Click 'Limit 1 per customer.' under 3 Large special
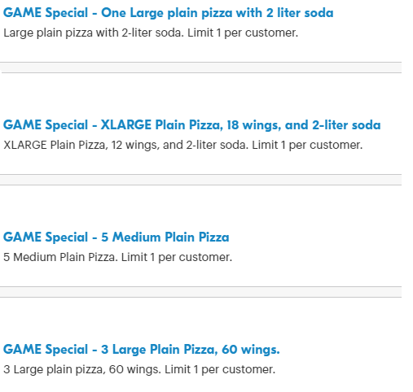This screenshot has height=392, width=413. 220,369
